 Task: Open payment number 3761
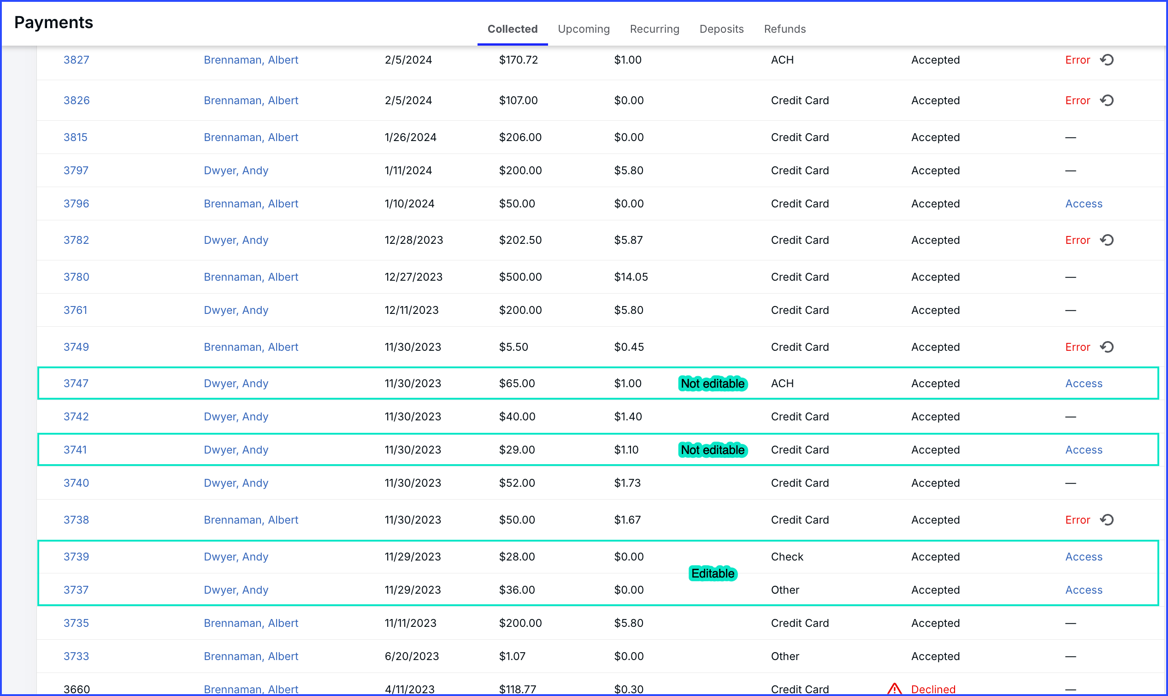(76, 311)
